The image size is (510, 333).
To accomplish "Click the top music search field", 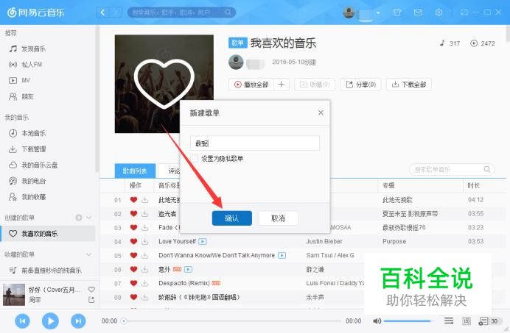I will [181, 12].
